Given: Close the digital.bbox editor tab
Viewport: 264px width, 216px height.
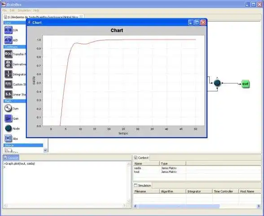Looking at the screenshot, I should coord(81,17).
